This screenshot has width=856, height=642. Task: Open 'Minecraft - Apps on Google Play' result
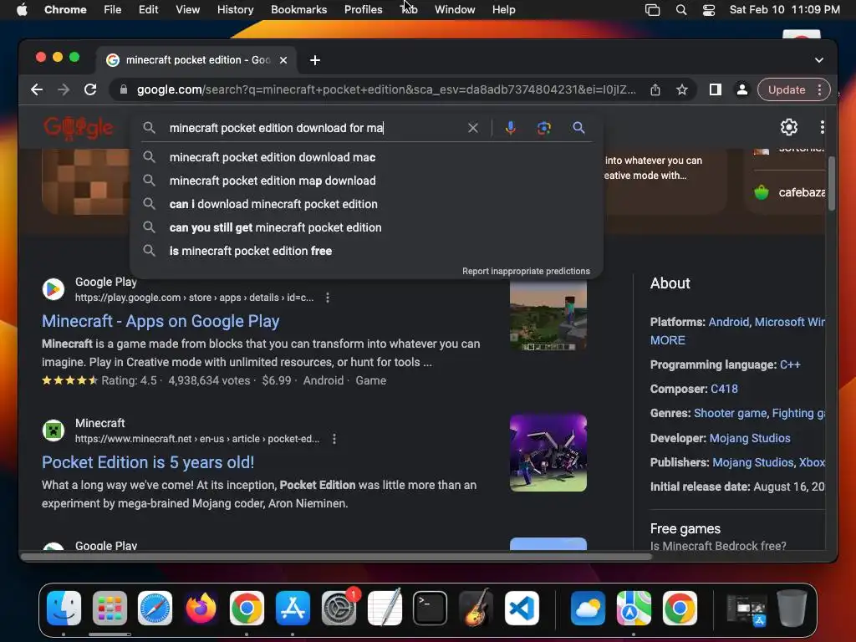[160, 321]
